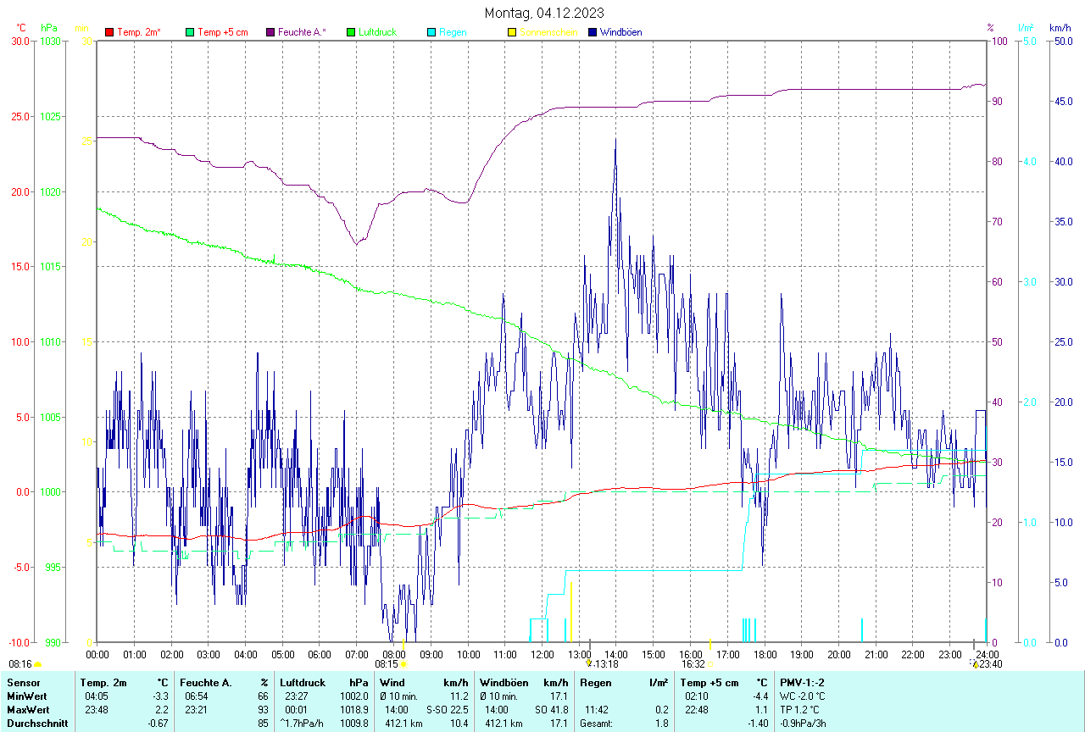
Task: Click the 'Temp +5 cm' table column header
Action: coord(709,682)
